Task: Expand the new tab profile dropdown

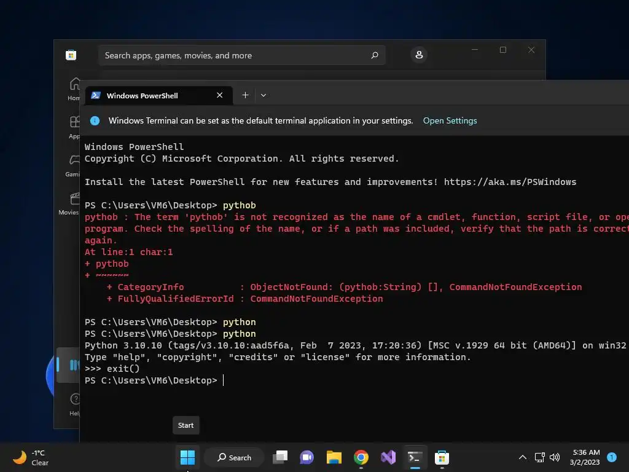Action: pyautogui.click(x=264, y=95)
